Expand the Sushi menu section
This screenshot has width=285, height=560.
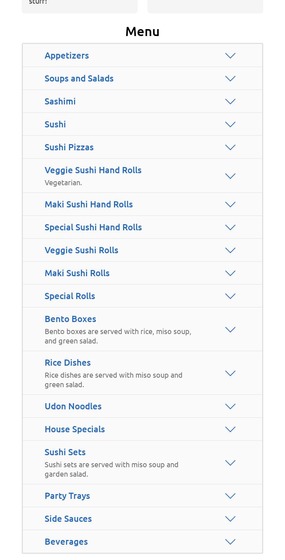pos(55,124)
